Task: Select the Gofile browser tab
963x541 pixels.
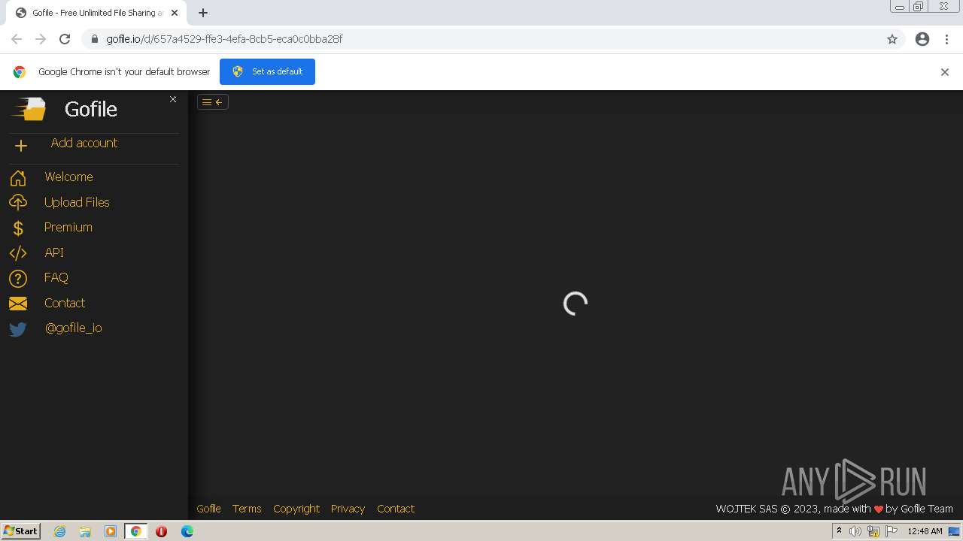Action: tap(98, 13)
